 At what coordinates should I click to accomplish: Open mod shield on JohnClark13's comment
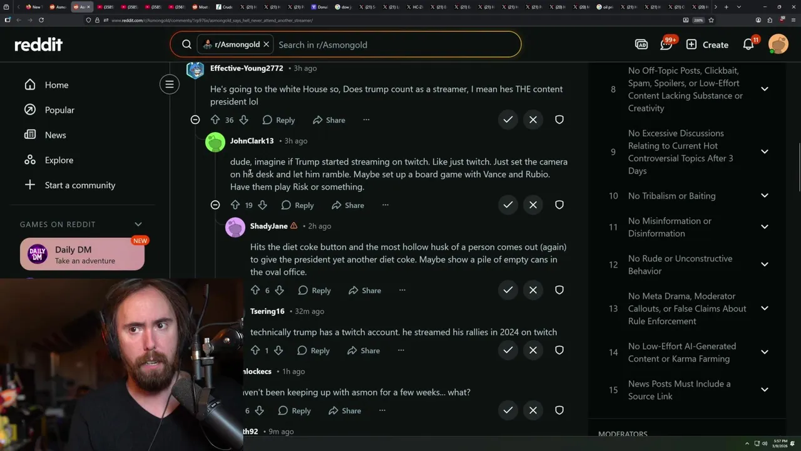[x=559, y=205]
